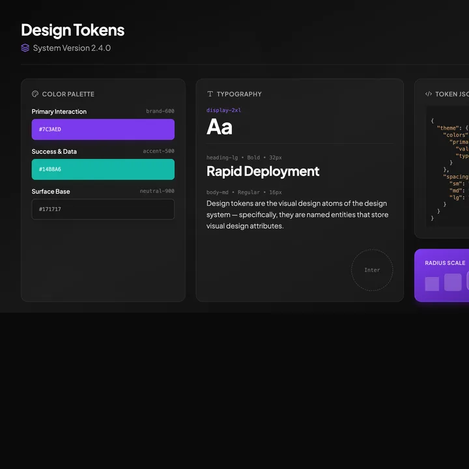Select the purple #7C3AED swatch
469x469 pixels.
[x=103, y=129]
